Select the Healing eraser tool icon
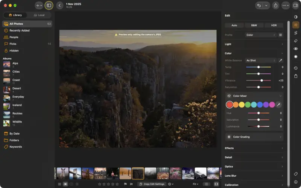The image size is (301, 188). point(296,41)
